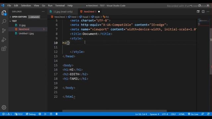Screen dimensions: 212x119
Task: Open the Terminal menu
Action: pos(60,6)
